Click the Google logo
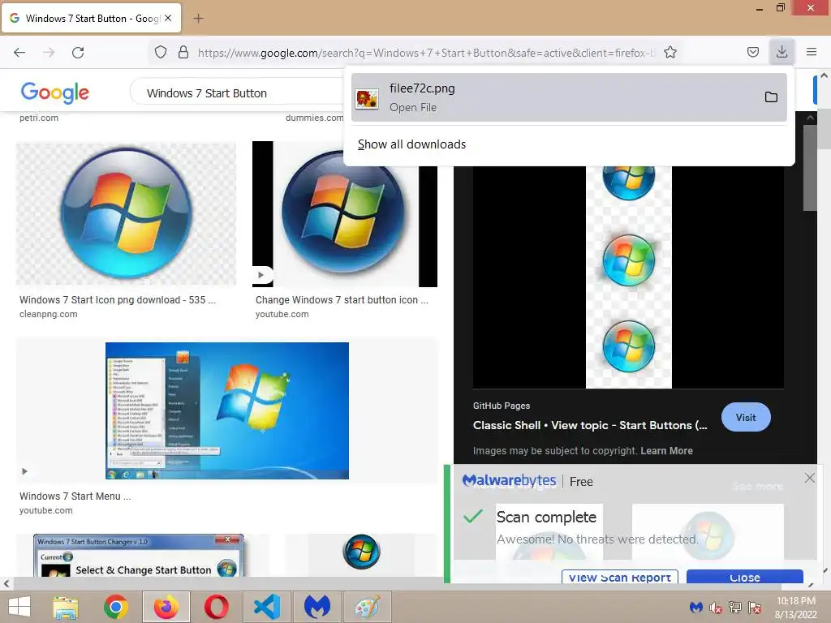Image resolution: width=831 pixels, height=623 pixels. click(55, 92)
